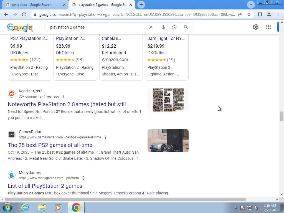Open the Windows Start menu
This screenshot has height=213, width=284.
pyautogui.click(x=7, y=207)
